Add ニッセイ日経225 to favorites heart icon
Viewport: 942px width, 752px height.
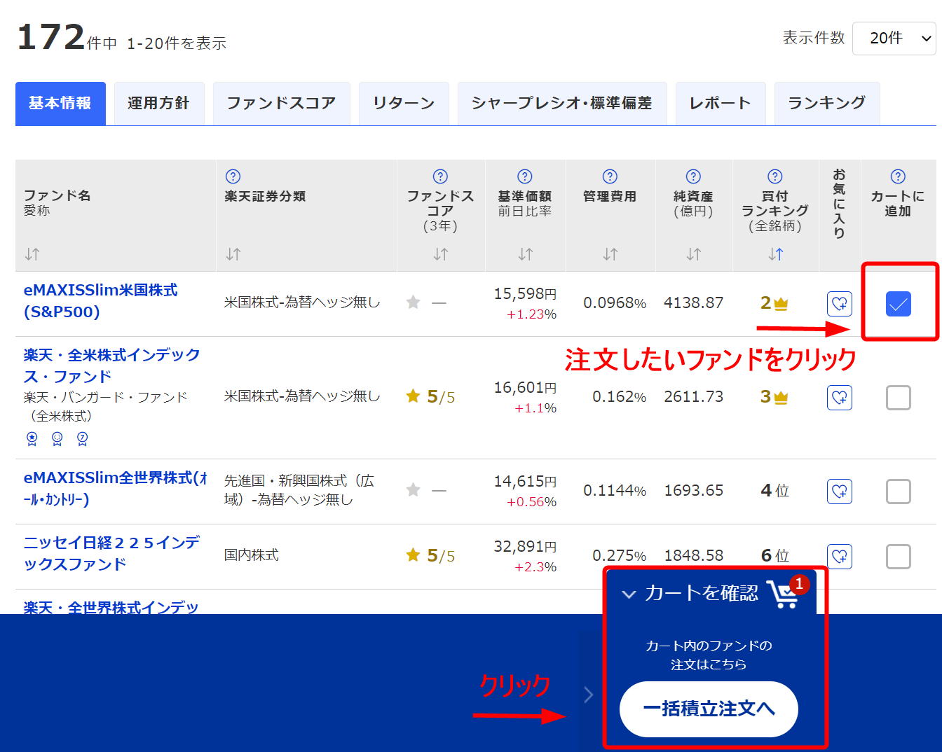click(840, 557)
